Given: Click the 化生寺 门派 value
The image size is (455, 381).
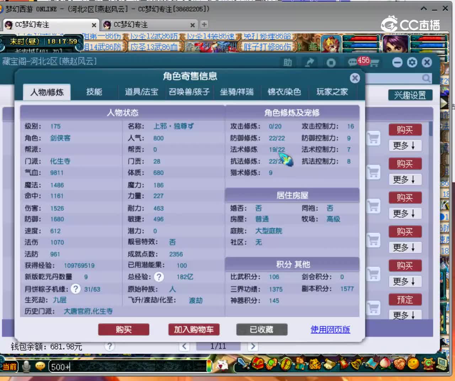Looking at the screenshot, I should point(60,161).
